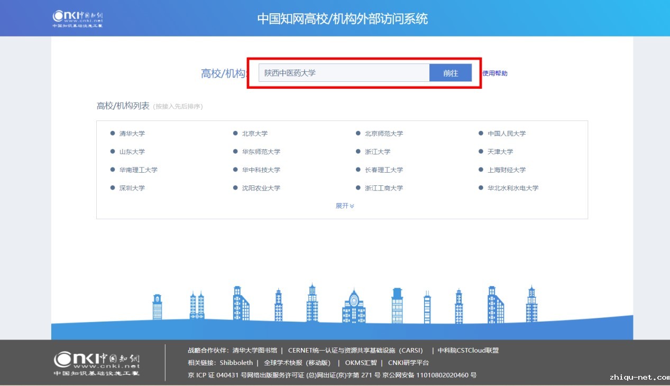The image size is (670, 386).
Task: Open the 清华大学图书馆 footer link
Action: (254, 350)
